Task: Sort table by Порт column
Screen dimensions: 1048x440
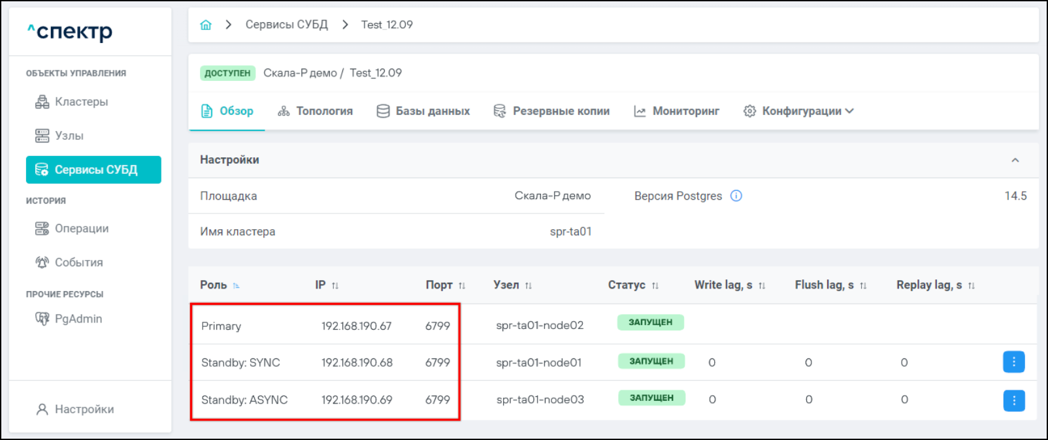Action: pos(462,285)
